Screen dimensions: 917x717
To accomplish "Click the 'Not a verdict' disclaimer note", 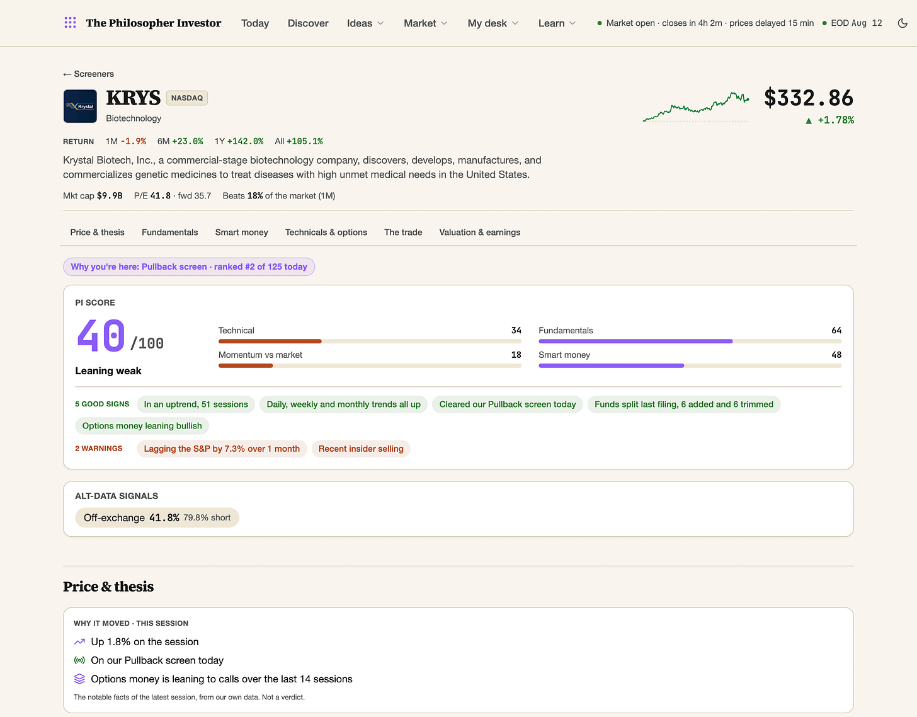I will click(x=189, y=697).
